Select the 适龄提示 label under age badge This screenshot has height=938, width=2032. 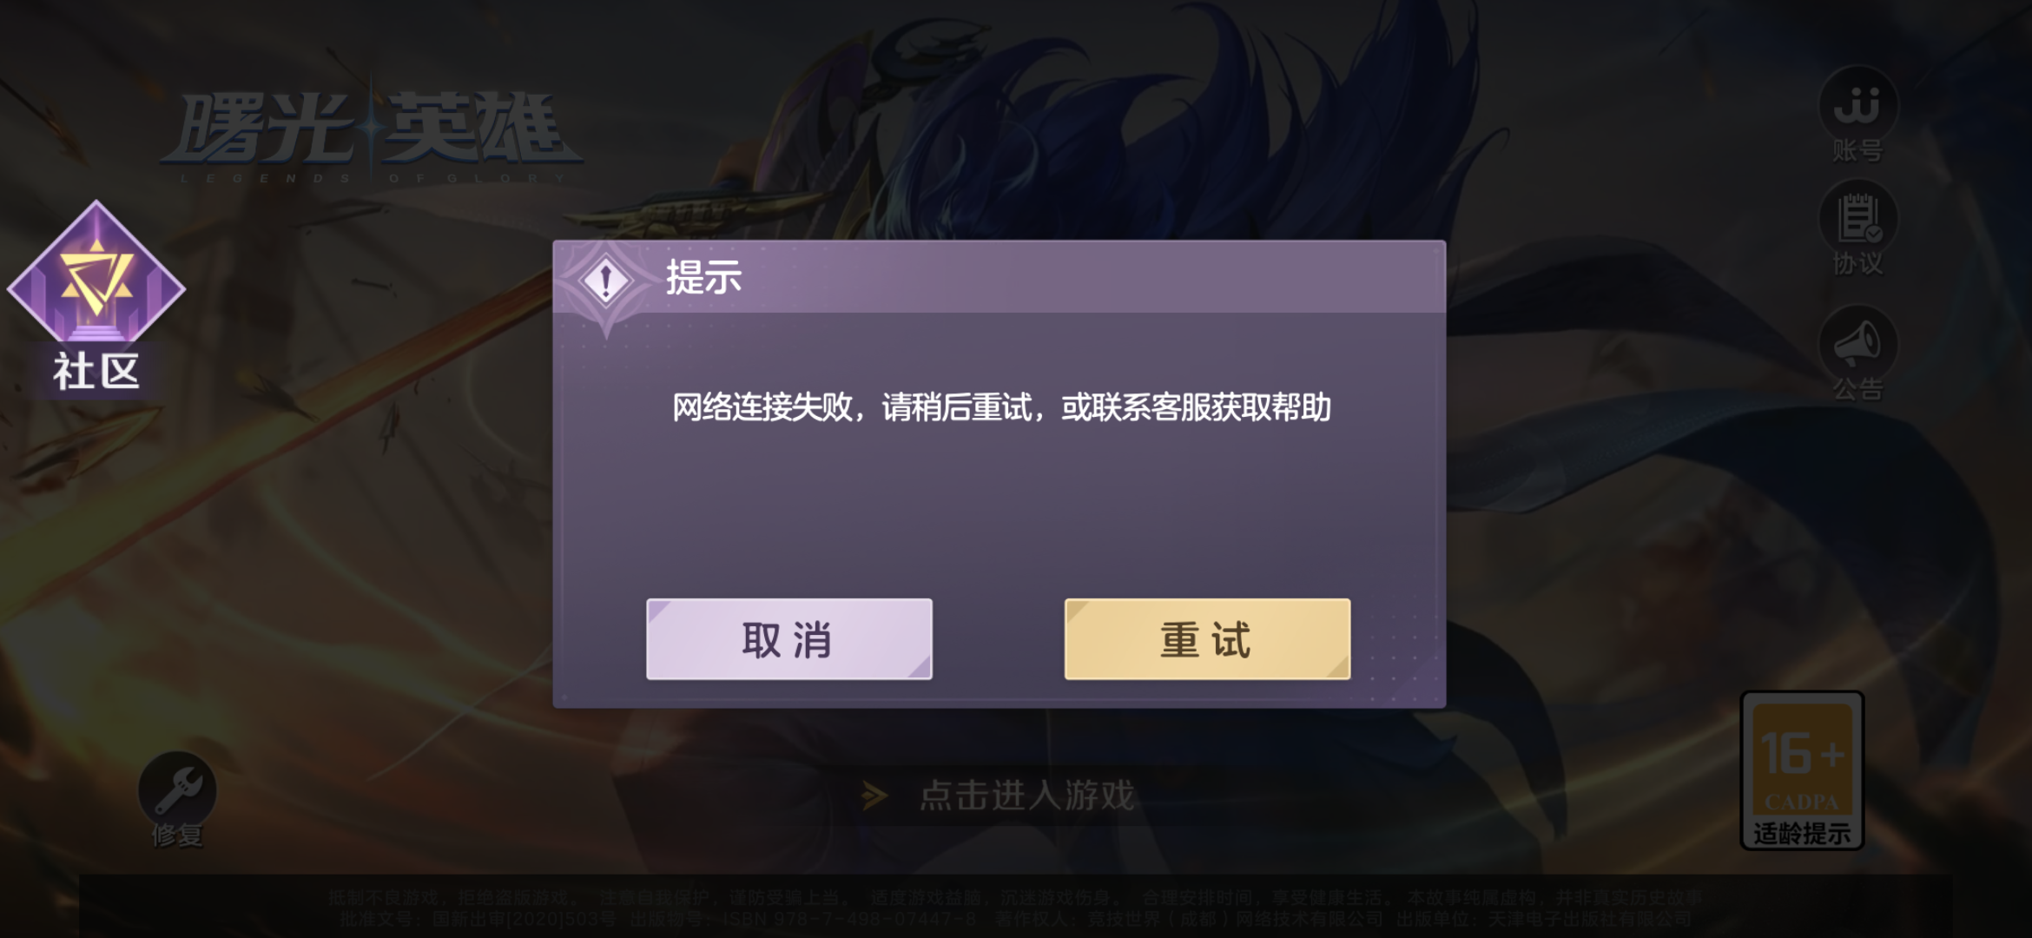point(1802,834)
